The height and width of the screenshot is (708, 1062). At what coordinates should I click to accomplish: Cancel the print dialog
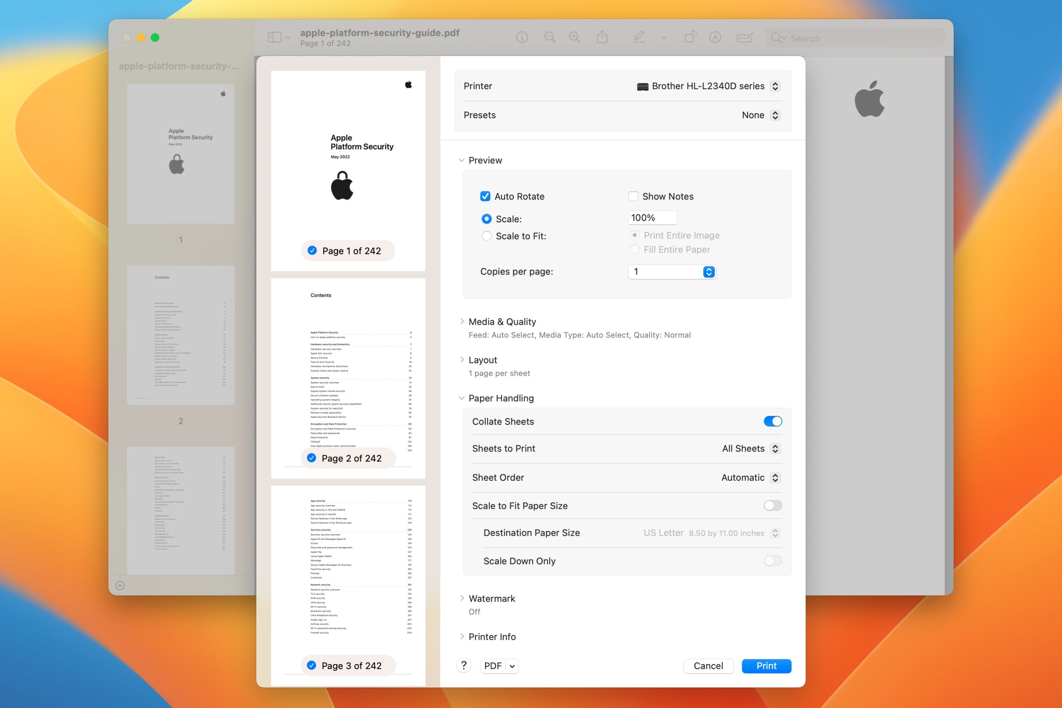(708, 666)
